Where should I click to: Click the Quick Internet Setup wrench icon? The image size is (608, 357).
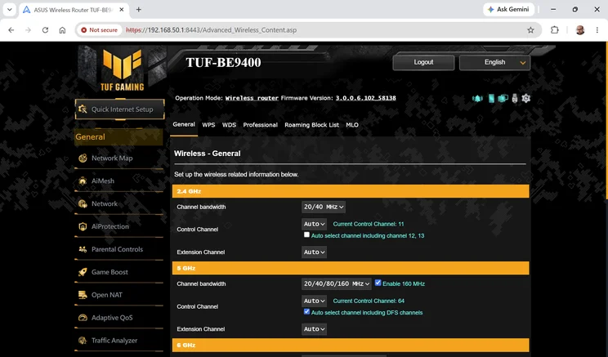[83, 109]
